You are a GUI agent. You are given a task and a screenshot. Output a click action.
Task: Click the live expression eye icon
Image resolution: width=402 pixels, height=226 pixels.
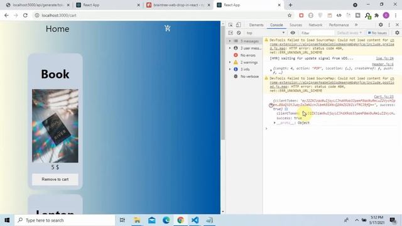(293, 33)
